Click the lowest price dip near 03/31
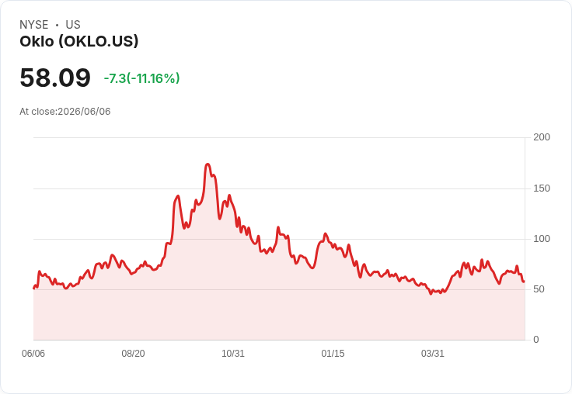 [431, 293]
